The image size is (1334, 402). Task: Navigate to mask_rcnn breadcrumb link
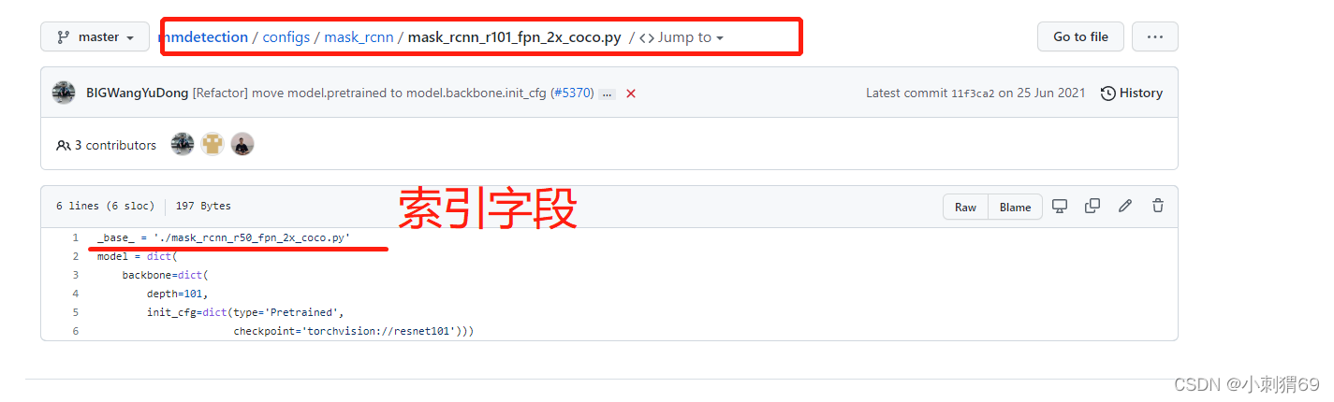[359, 37]
